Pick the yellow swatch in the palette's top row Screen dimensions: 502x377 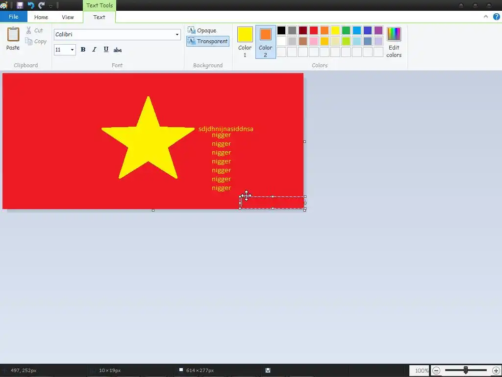pyautogui.click(x=335, y=30)
